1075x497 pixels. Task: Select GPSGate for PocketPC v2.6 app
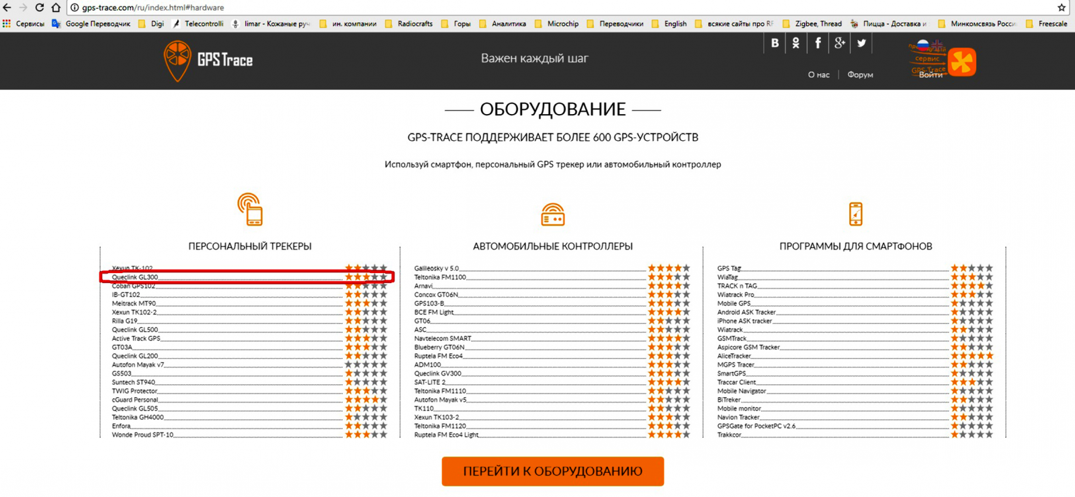pos(855,426)
